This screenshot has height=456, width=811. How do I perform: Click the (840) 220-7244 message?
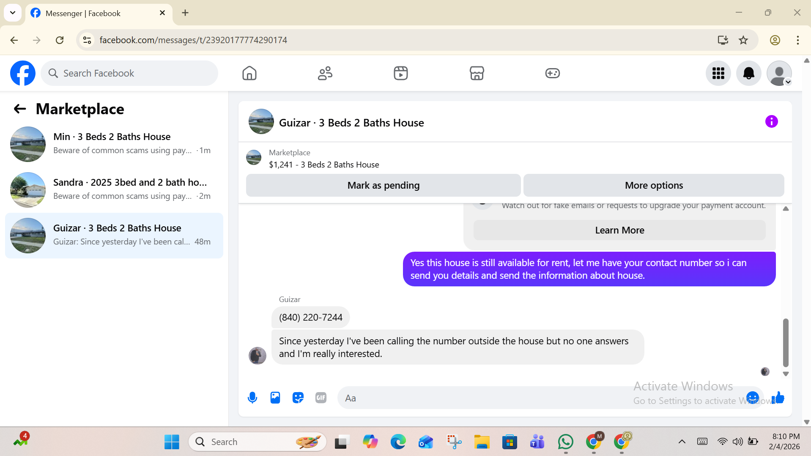pyautogui.click(x=310, y=317)
